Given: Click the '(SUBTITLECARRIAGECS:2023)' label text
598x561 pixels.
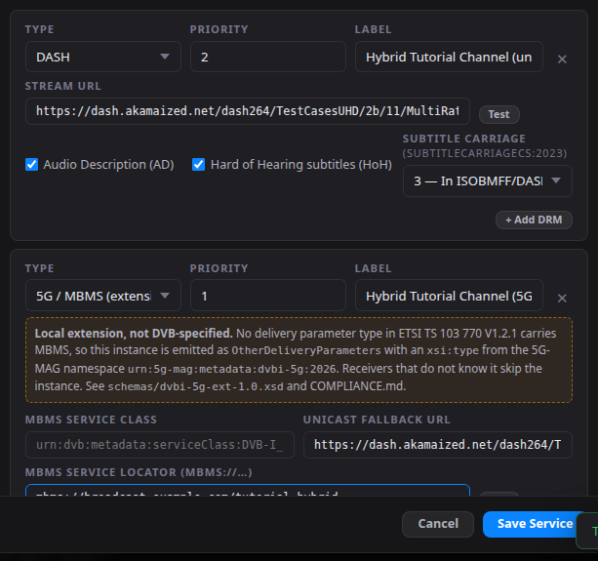Looking at the screenshot, I should [485, 153].
